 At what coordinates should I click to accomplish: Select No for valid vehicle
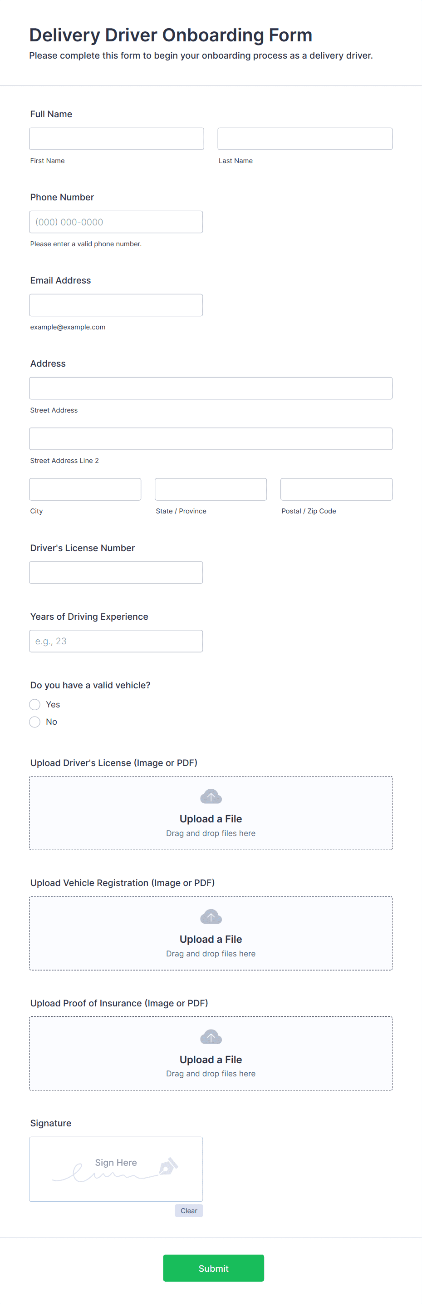35,722
